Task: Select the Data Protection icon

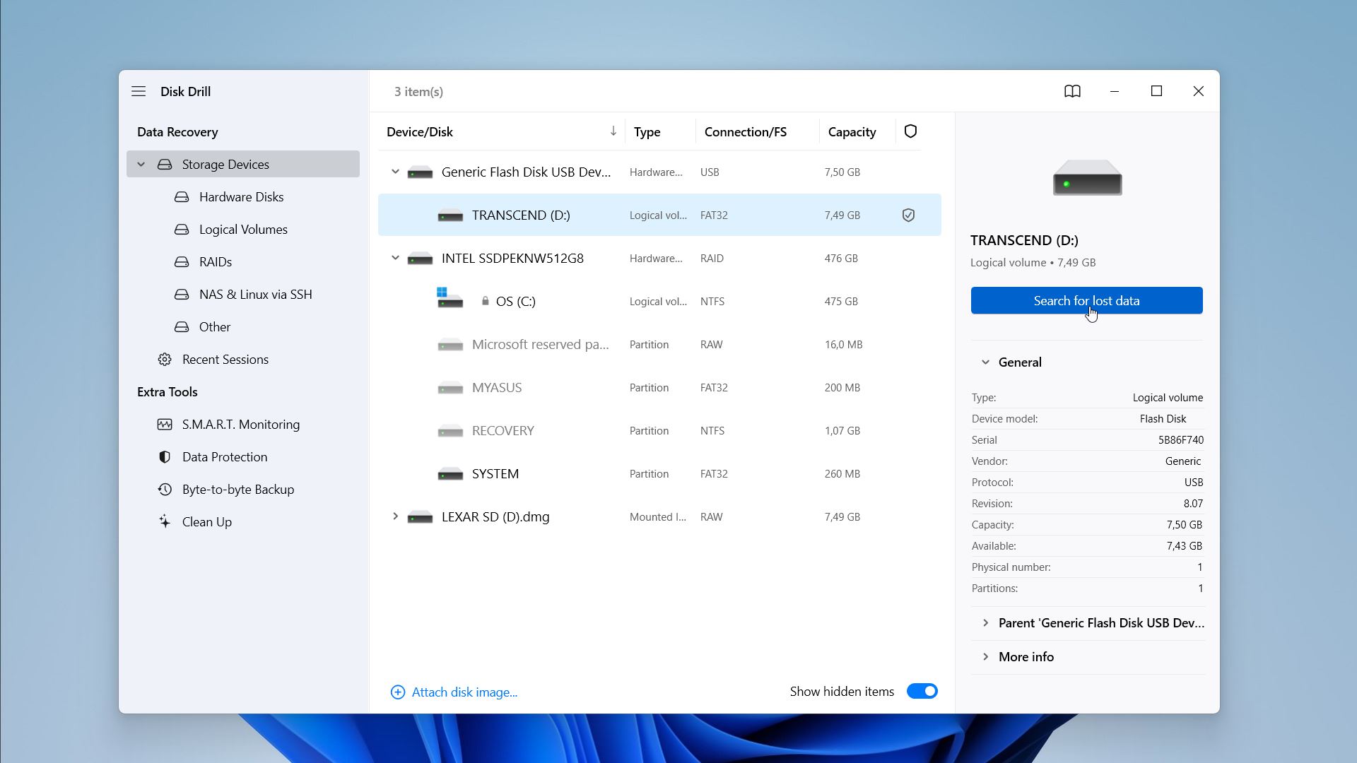Action: pos(165,456)
